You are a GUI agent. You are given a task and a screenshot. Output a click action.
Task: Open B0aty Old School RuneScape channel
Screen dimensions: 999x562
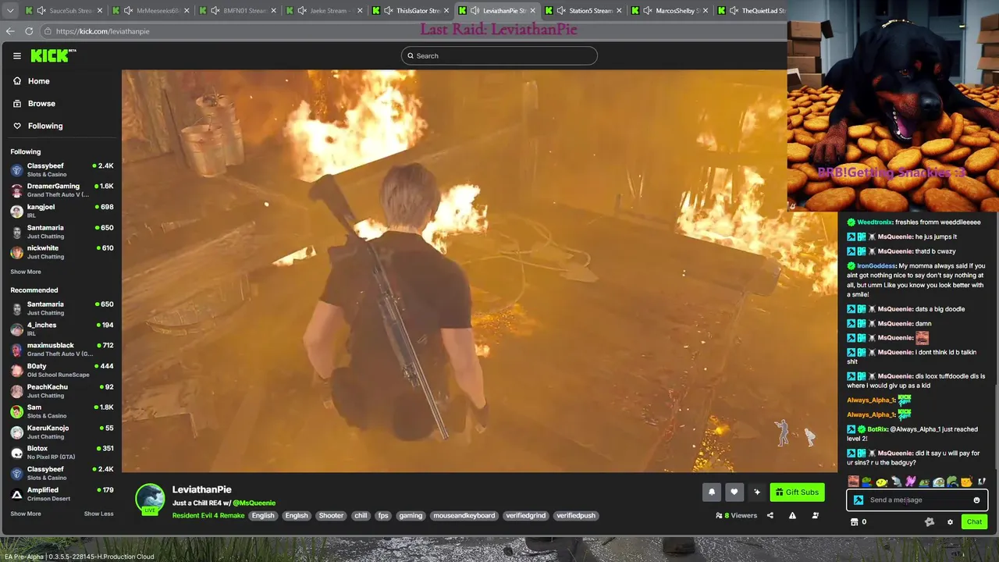pos(62,370)
